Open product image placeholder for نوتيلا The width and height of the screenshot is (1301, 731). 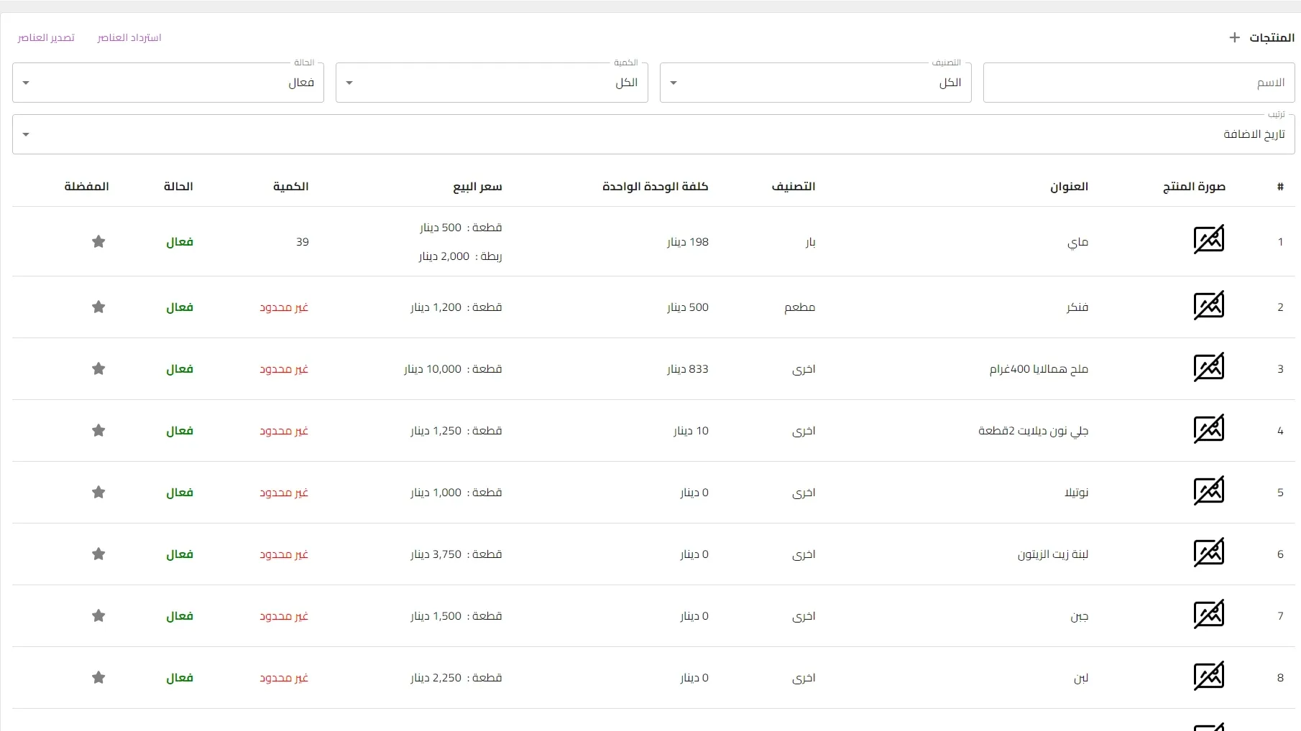point(1208,491)
